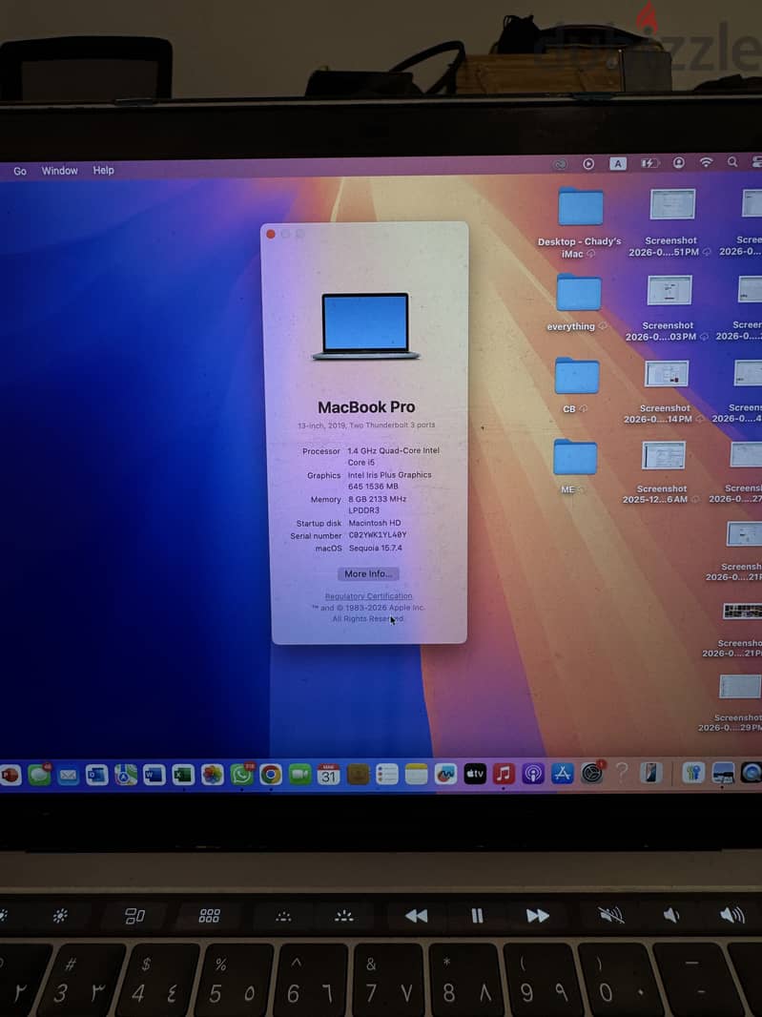The width and height of the screenshot is (762, 1017).
Task: Open the Regulatory Certification link
Action: [x=368, y=596]
